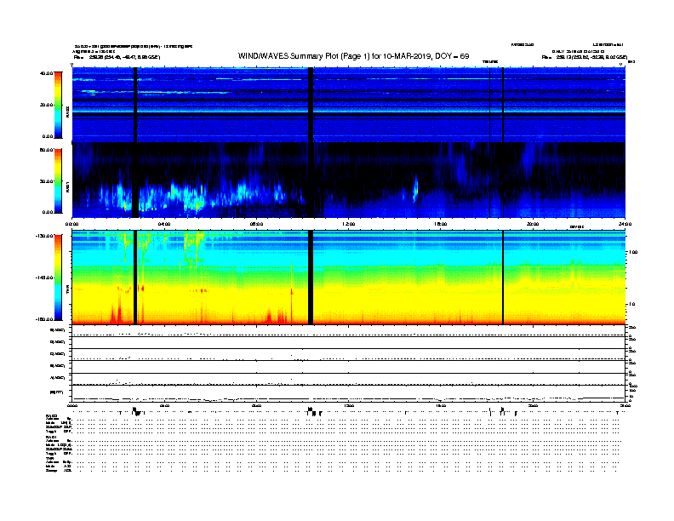Click the 40.00 label on RAD2 color bar

pyautogui.click(x=46, y=73)
